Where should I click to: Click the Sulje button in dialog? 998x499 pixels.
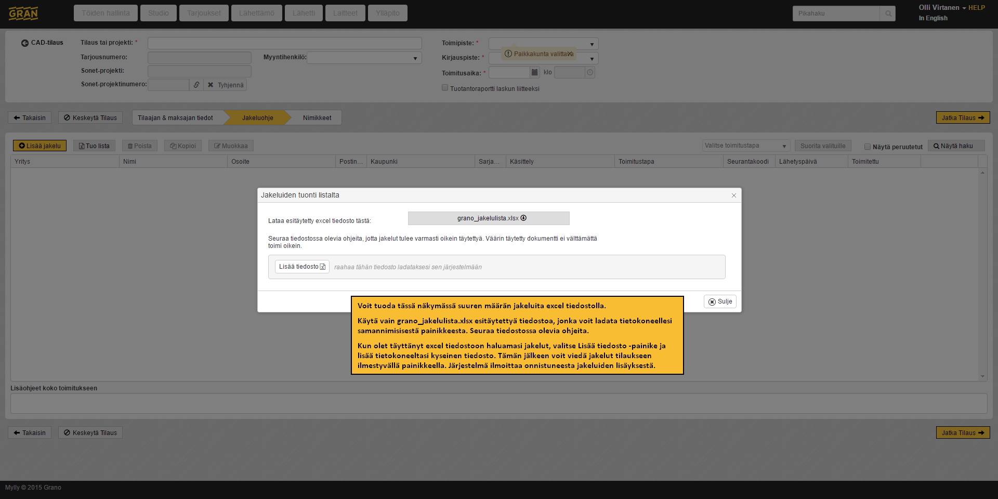[720, 301]
